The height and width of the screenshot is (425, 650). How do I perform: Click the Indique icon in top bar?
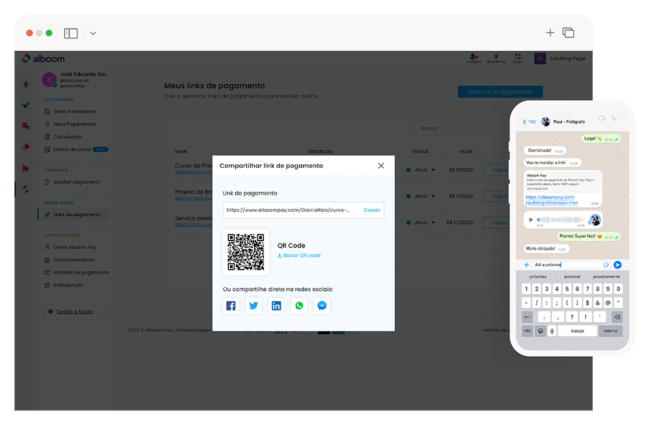pyautogui.click(x=474, y=58)
